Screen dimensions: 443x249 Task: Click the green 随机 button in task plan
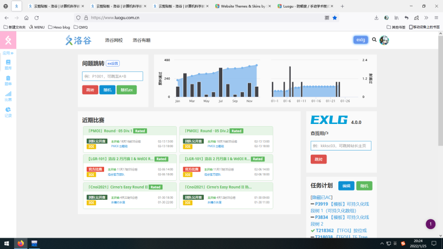364,186
